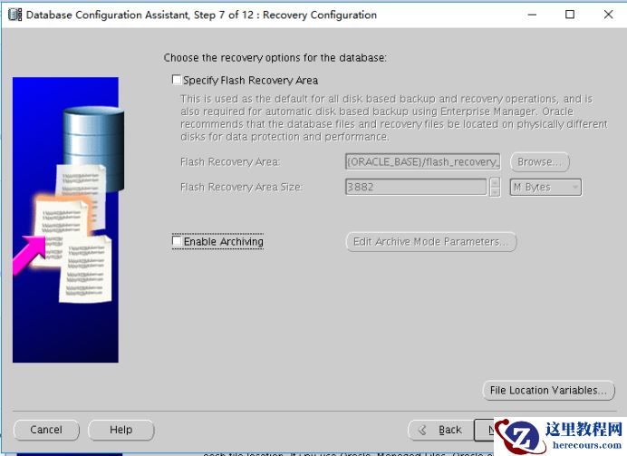Increase Flash Recovery Area Size with up arrow

(495, 183)
